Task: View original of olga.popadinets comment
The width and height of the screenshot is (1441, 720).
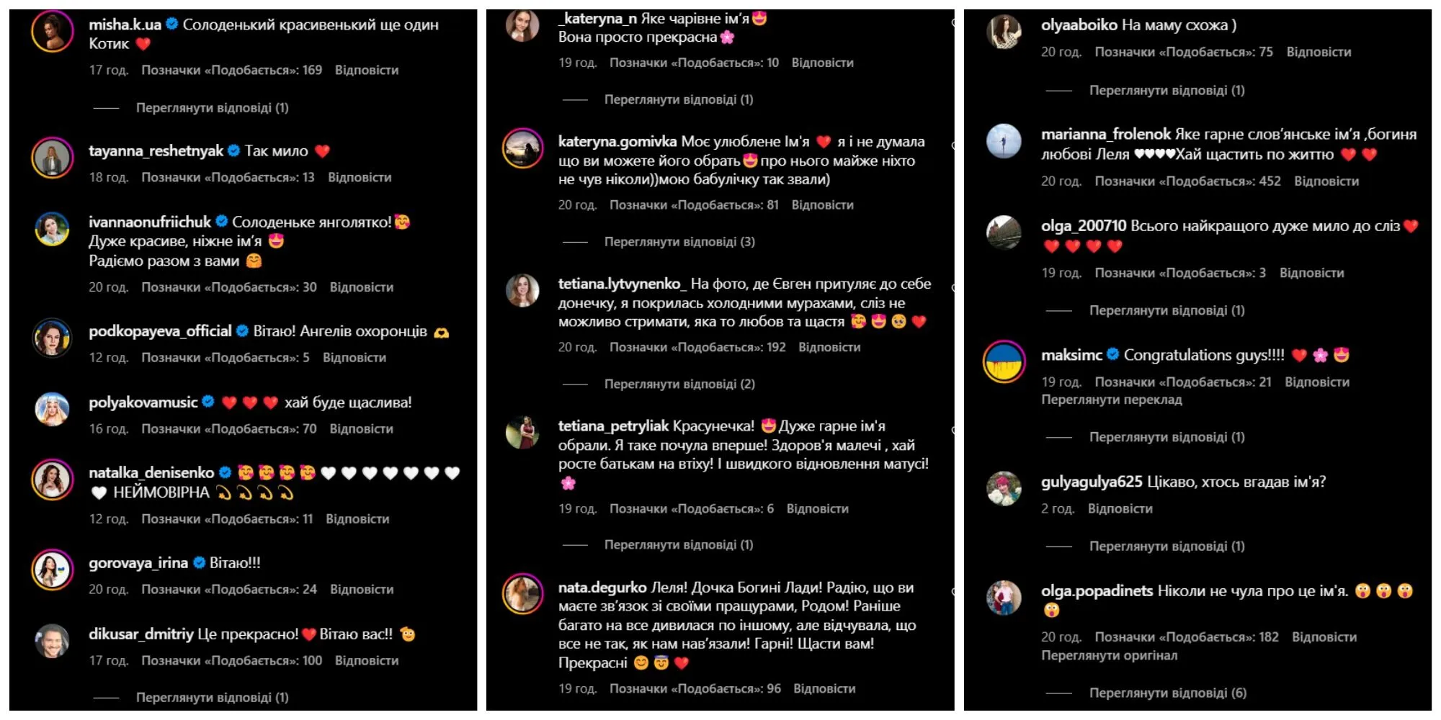Action: pyautogui.click(x=1110, y=655)
